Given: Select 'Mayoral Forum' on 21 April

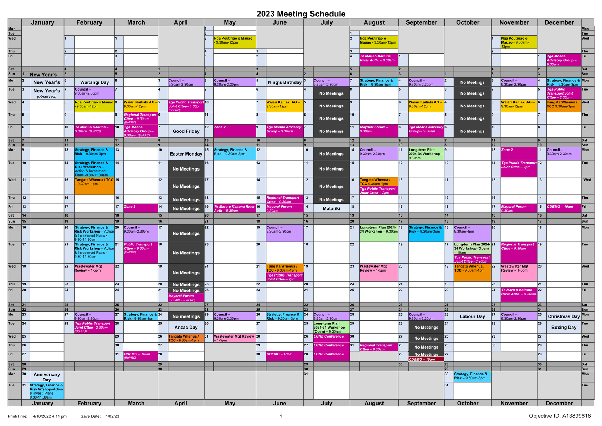Looking at the screenshot, I should point(186,298).
